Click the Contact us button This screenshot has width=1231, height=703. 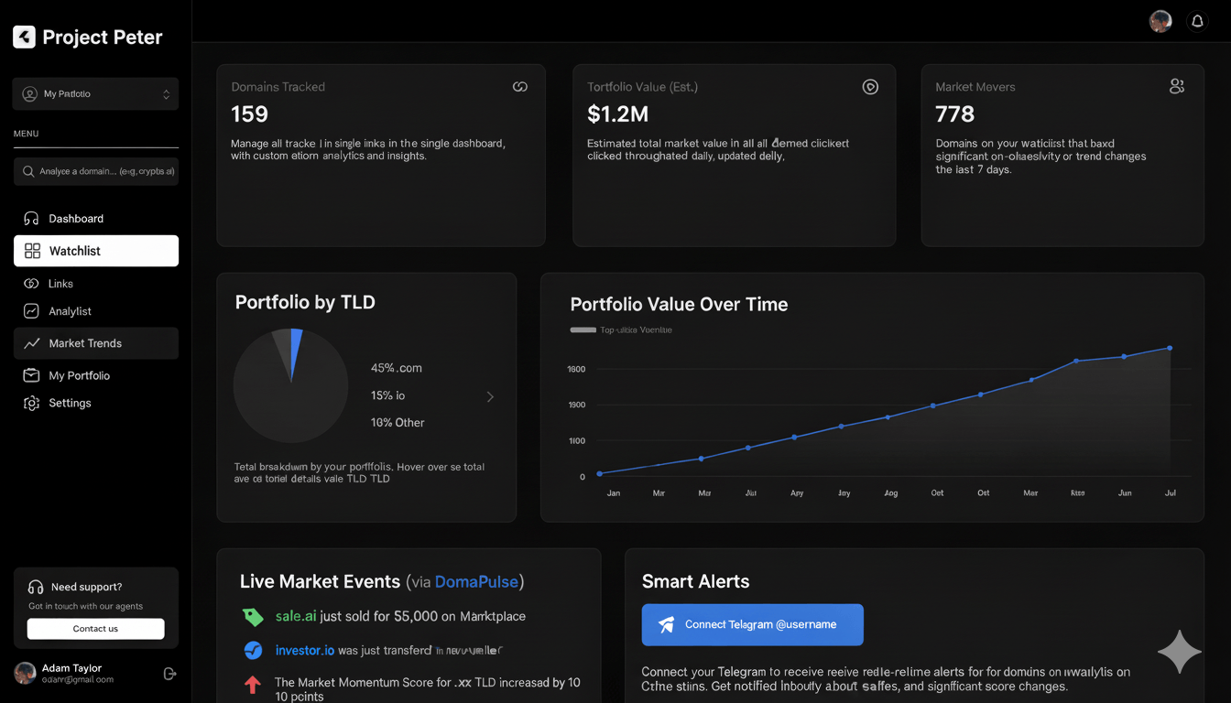coord(95,629)
